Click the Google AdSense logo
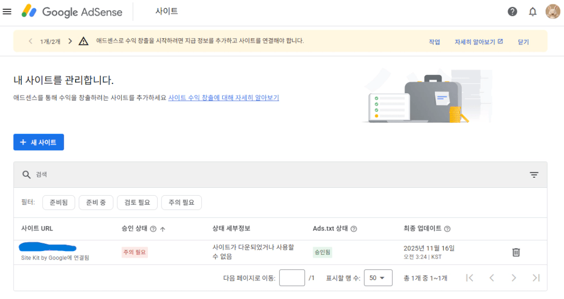The width and height of the screenshot is (564, 299). pyautogui.click(x=72, y=12)
